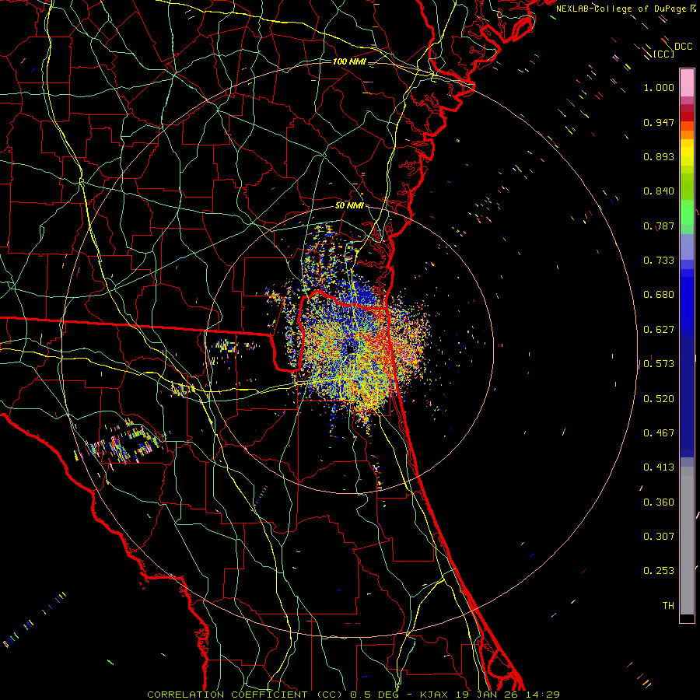Click the [CC] legend label
This screenshot has width=700, height=700.
[664, 54]
